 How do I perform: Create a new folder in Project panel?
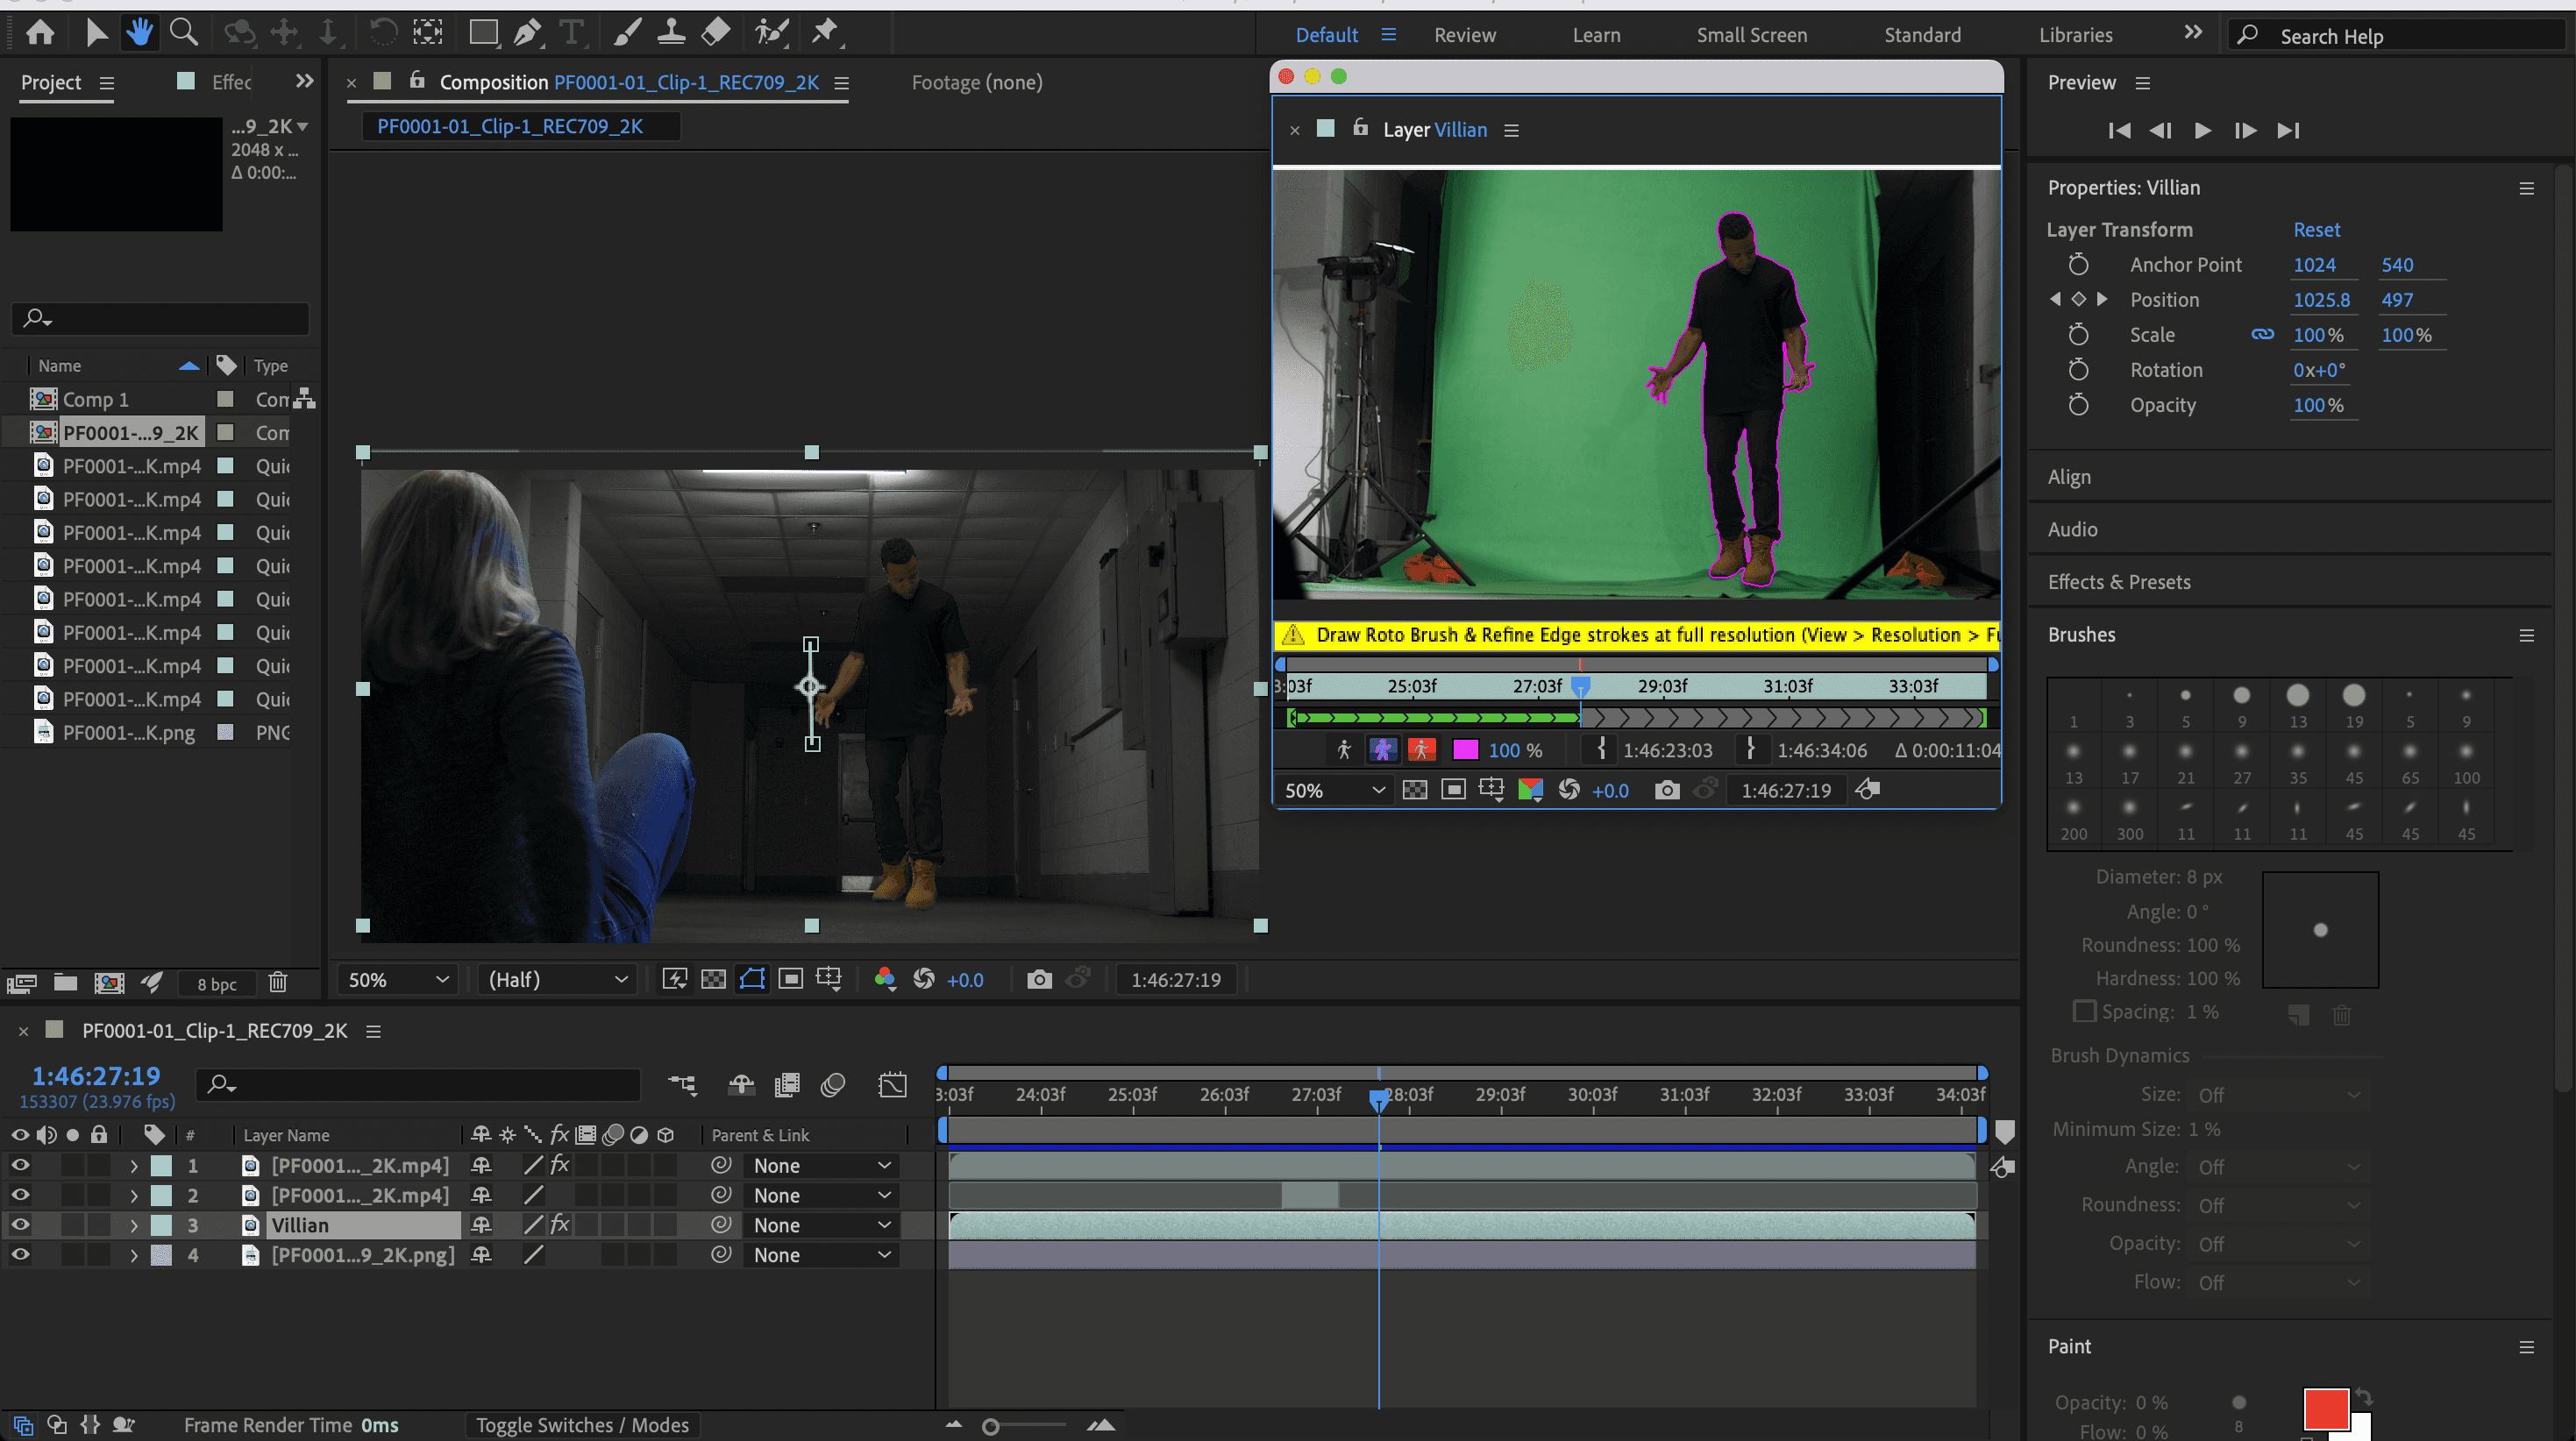[65, 983]
